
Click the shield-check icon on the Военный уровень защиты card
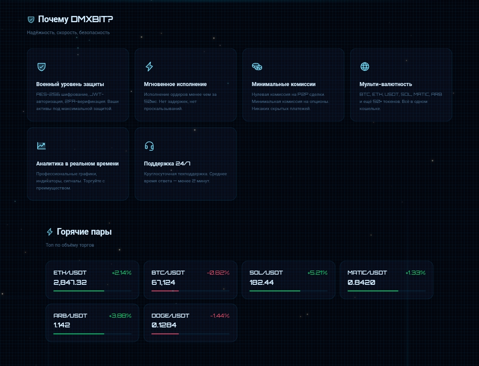pos(41,67)
